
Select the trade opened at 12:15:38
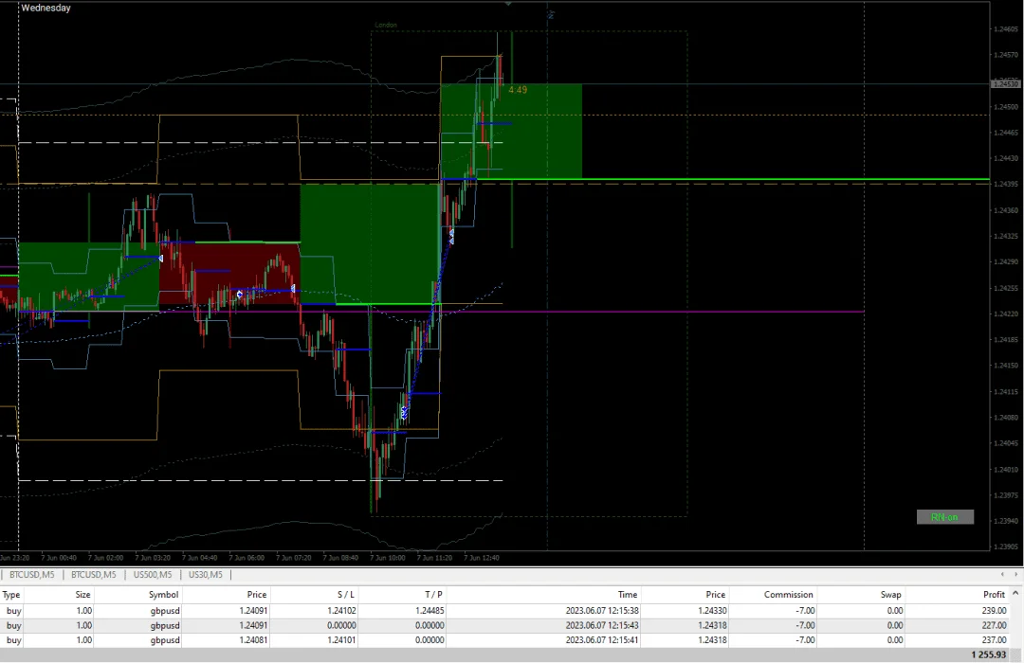[x=504, y=611]
